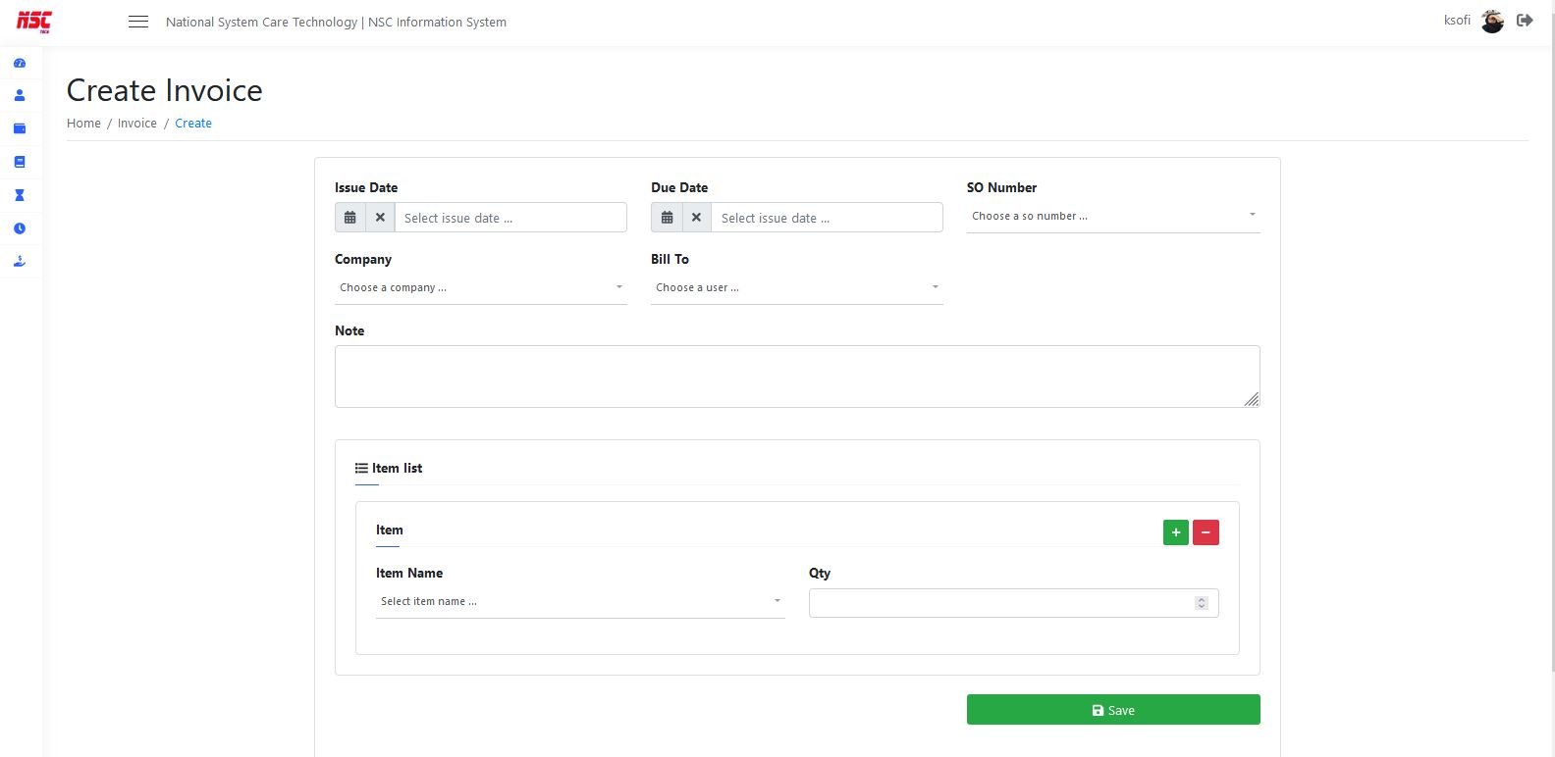Click the user profile sidebar icon
Image resolution: width=1555 pixels, height=757 pixels.
click(x=20, y=96)
